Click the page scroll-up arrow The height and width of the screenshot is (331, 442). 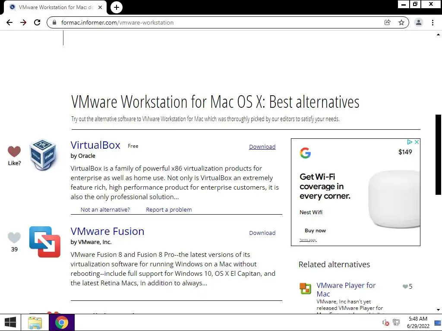pyautogui.click(x=439, y=34)
